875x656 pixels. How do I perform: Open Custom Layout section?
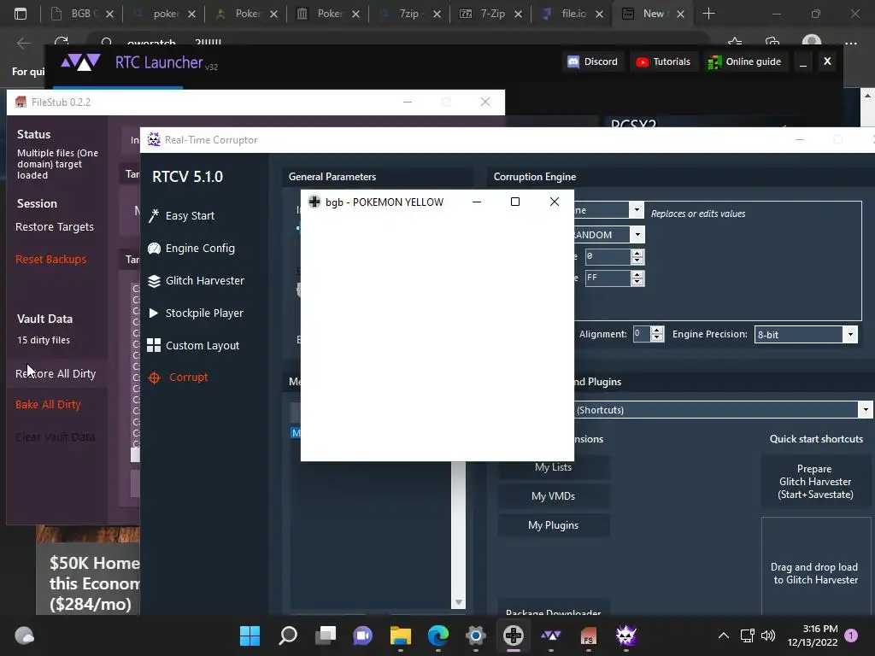point(202,345)
